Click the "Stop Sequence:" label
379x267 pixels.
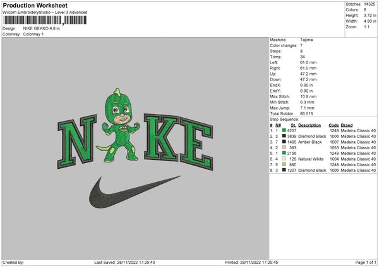(284, 120)
